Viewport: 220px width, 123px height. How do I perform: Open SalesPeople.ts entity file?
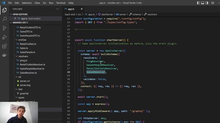click(x=27, y=52)
